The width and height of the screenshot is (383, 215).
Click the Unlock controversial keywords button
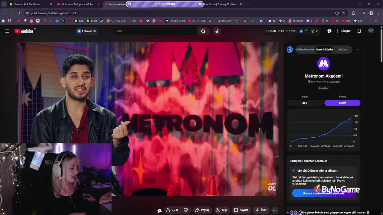[x=323, y=193]
